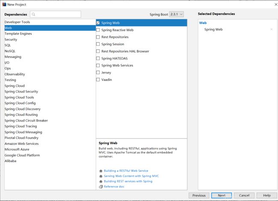This screenshot has height=201, width=278.
Task: Choose the Alibaba category
Action: point(10,161)
